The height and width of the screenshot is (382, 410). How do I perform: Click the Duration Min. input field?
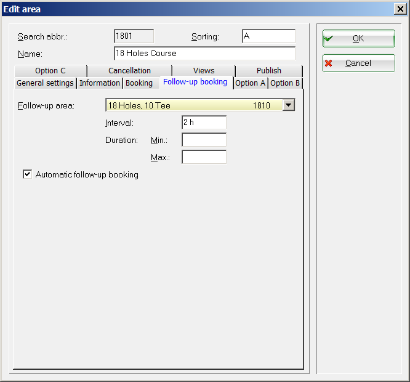coord(204,140)
